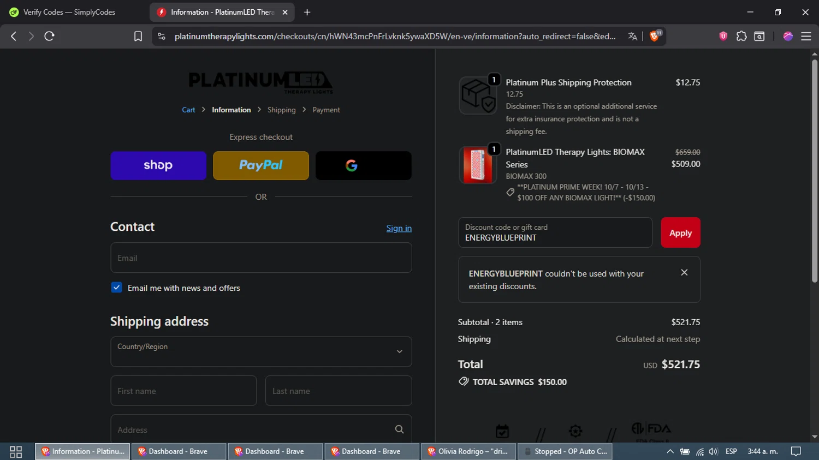Click the Address field

click(x=261, y=429)
